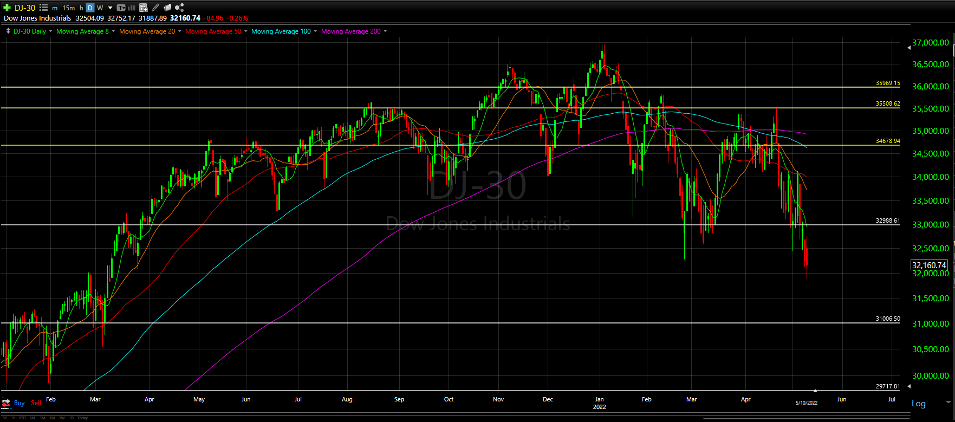Click the Moving Average 100 label
Image resolution: width=955 pixels, height=422 pixels.
281,31
